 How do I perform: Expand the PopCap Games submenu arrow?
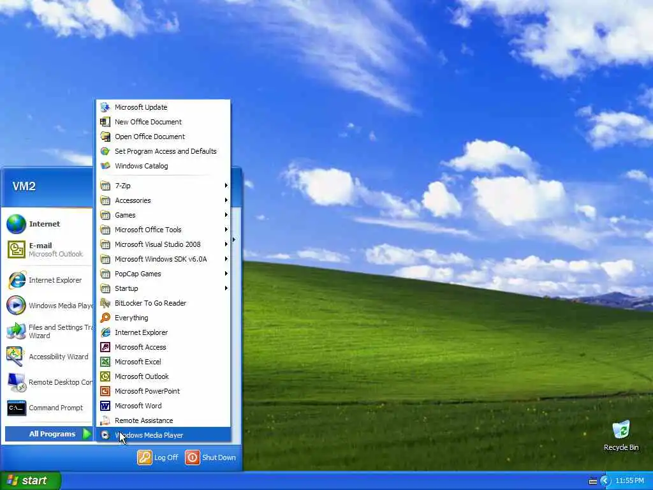pyautogui.click(x=226, y=273)
